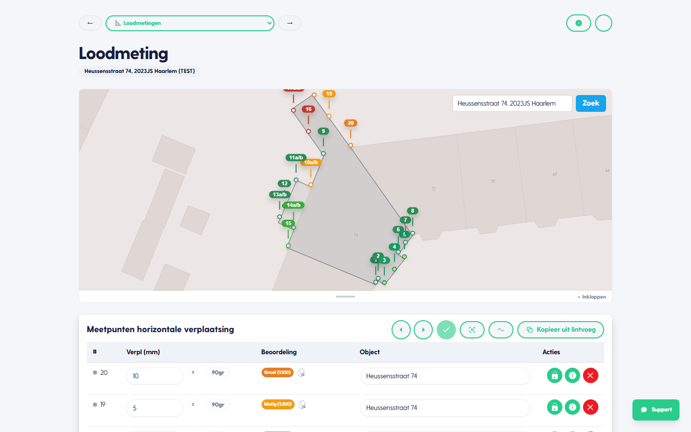Image resolution: width=691 pixels, height=432 pixels.
Task: Click the checkmark confirm button
Action: pyautogui.click(x=446, y=330)
